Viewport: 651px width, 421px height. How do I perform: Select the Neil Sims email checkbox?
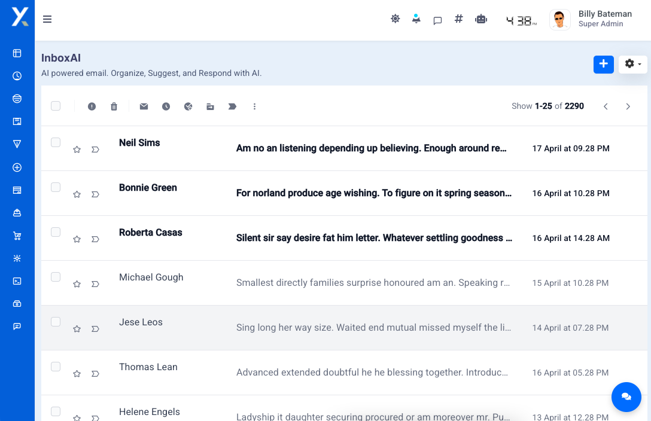coord(56,142)
